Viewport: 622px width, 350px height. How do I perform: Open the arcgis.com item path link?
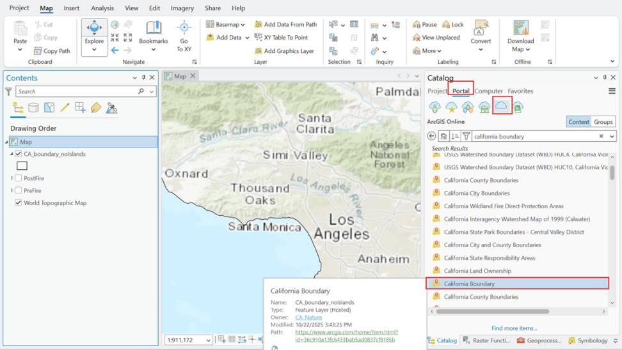[346, 336]
